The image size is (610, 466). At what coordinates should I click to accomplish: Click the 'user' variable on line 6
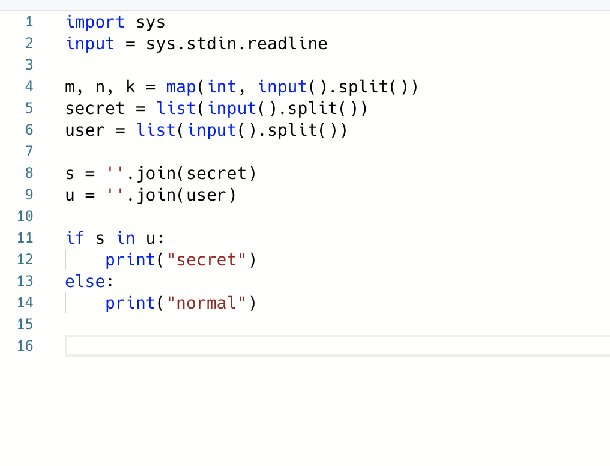click(85, 130)
